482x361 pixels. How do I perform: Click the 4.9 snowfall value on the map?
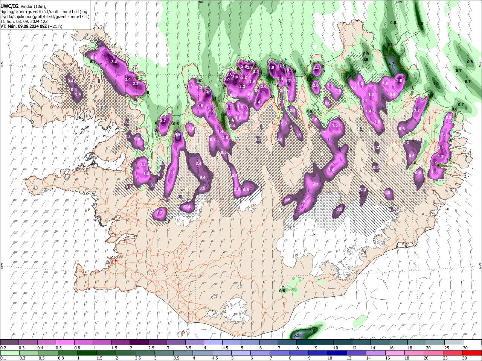178,134
